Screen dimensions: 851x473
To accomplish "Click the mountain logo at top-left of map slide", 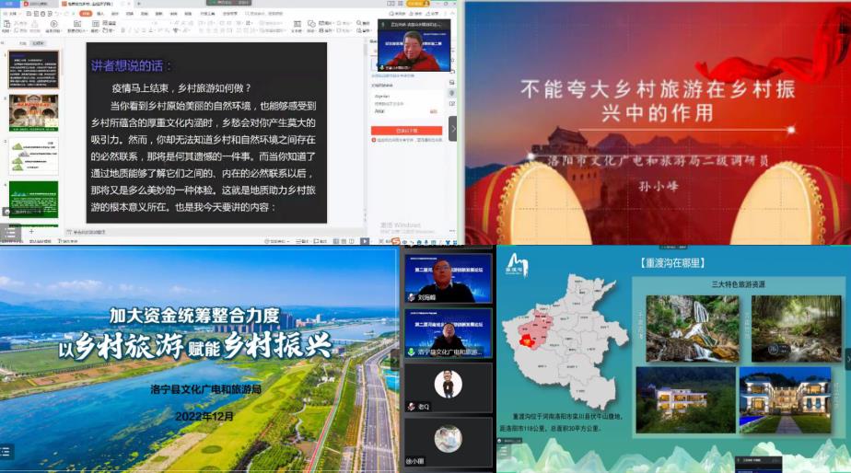I will coord(517,264).
